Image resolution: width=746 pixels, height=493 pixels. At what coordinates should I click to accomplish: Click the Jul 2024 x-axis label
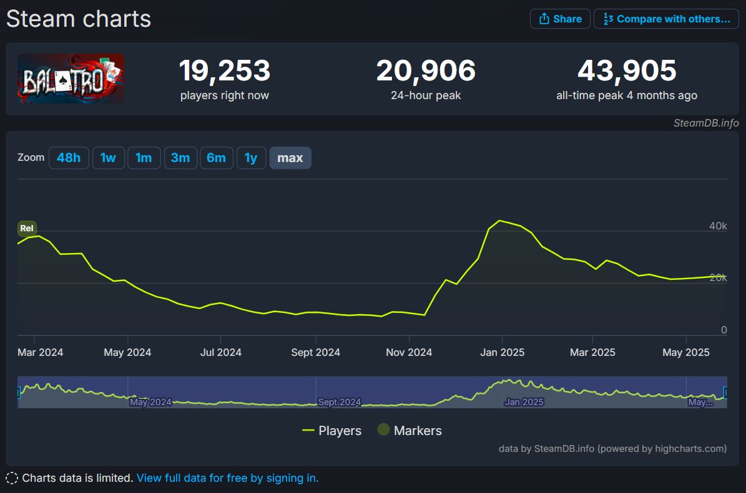click(x=221, y=352)
